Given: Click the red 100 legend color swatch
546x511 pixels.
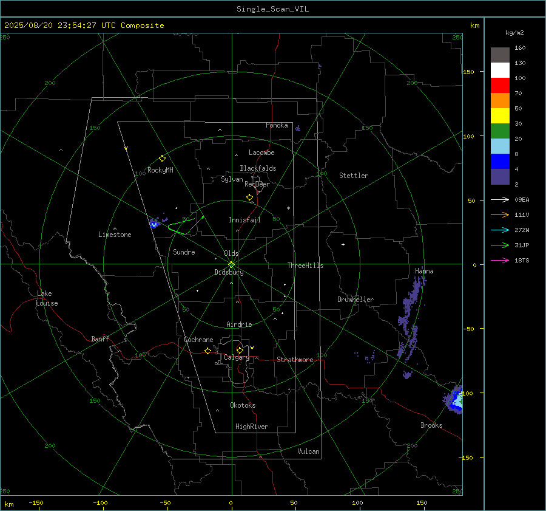Looking at the screenshot, I should [x=500, y=86].
